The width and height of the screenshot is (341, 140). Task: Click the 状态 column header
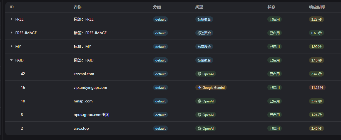click(271, 7)
